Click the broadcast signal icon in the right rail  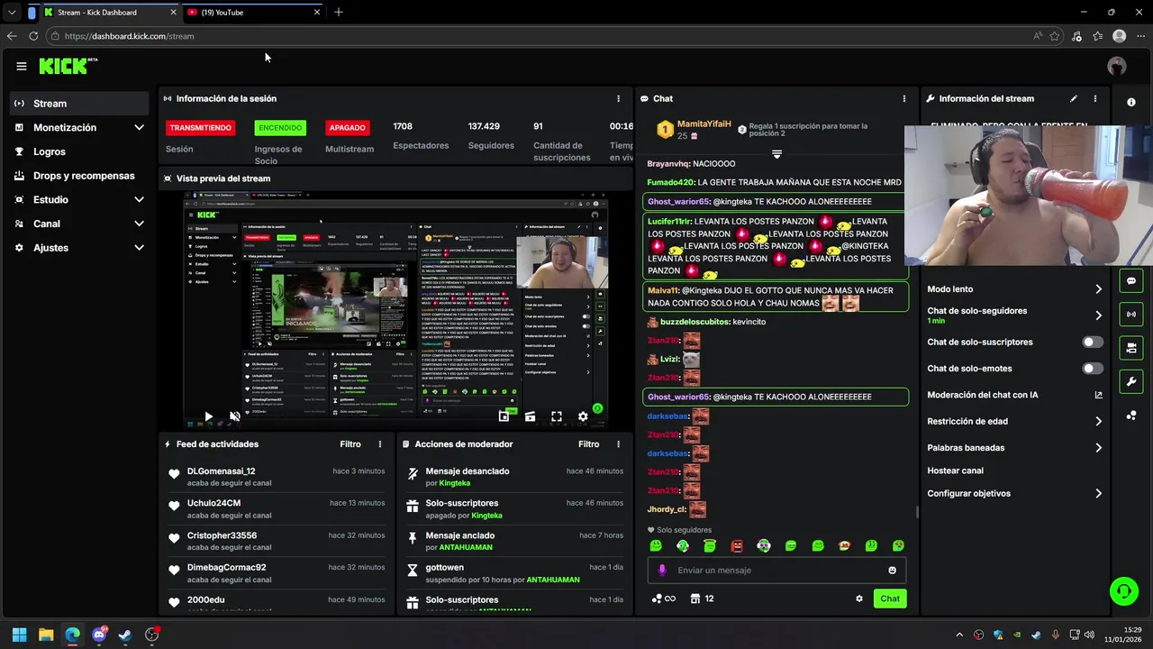pos(1131,315)
